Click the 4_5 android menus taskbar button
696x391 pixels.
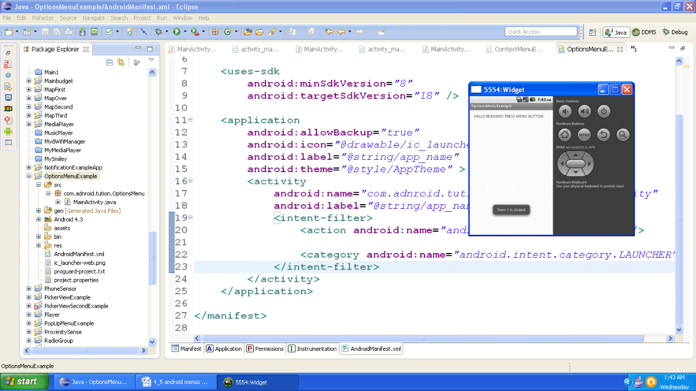[176, 382]
